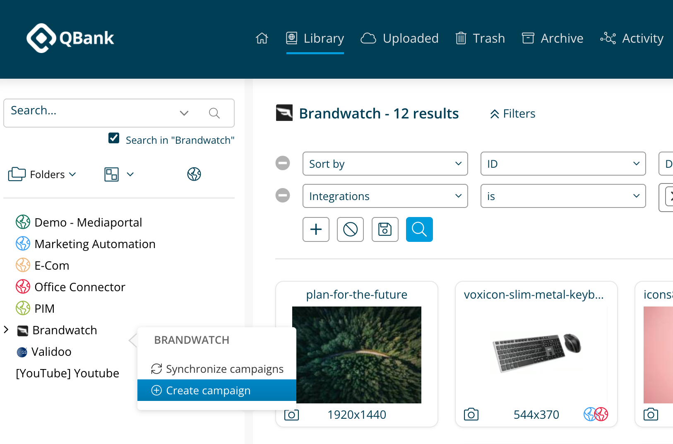
Task: Open the voxicon-slim-metal-keyb... title
Action: pyautogui.click(x=534, y=294)
